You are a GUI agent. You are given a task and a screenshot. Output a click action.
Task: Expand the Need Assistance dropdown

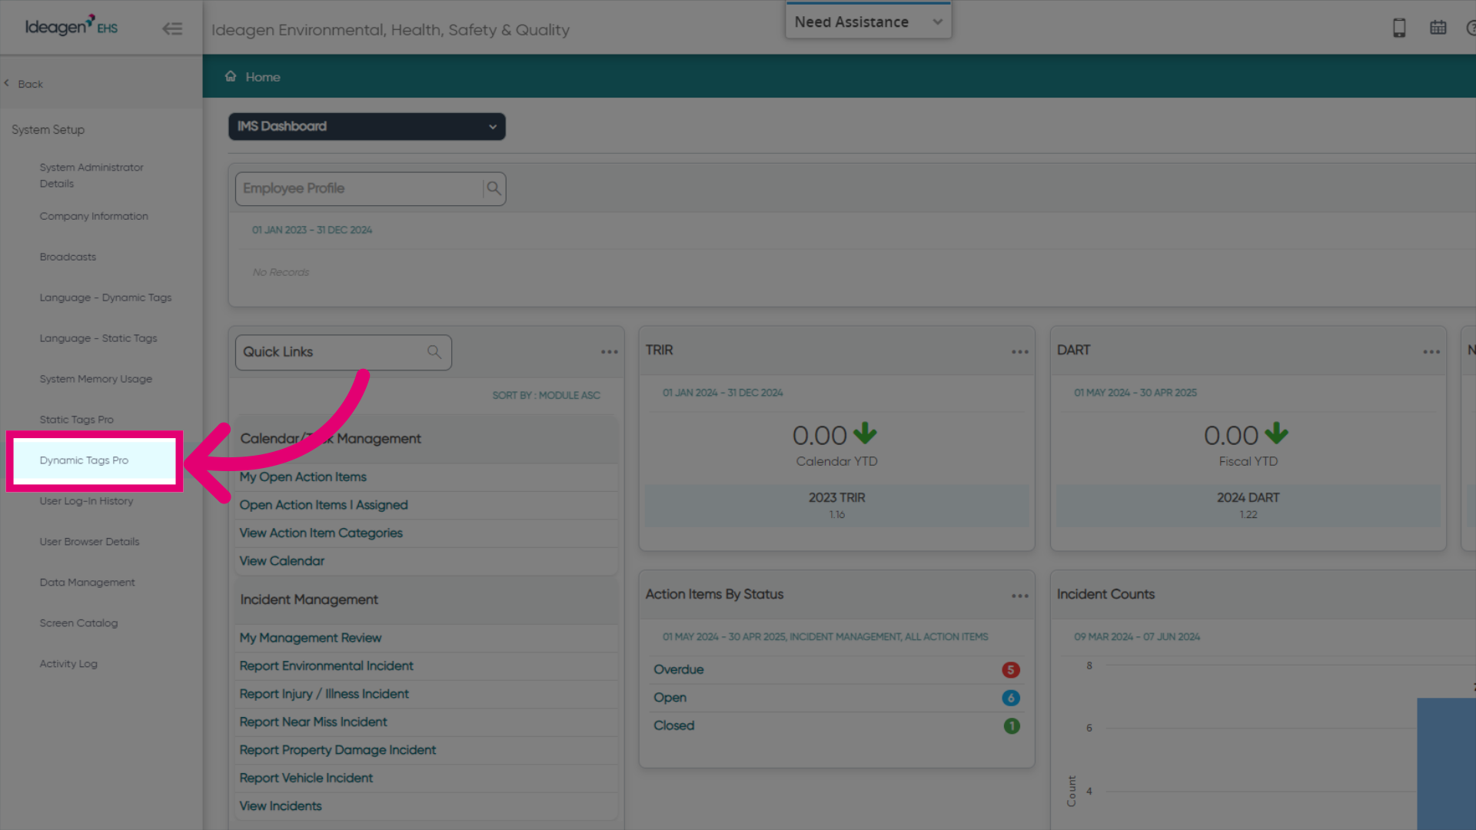(x=868, y=22)
